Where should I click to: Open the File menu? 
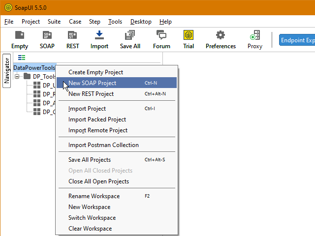pos(9,22)
